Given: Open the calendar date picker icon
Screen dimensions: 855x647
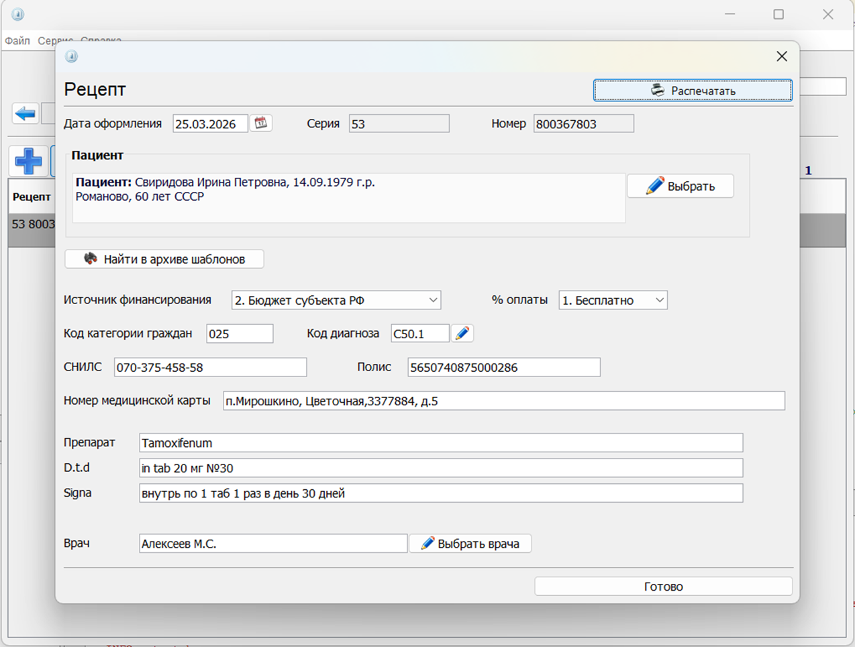Looking at the screenshot, I should [260, 123].
